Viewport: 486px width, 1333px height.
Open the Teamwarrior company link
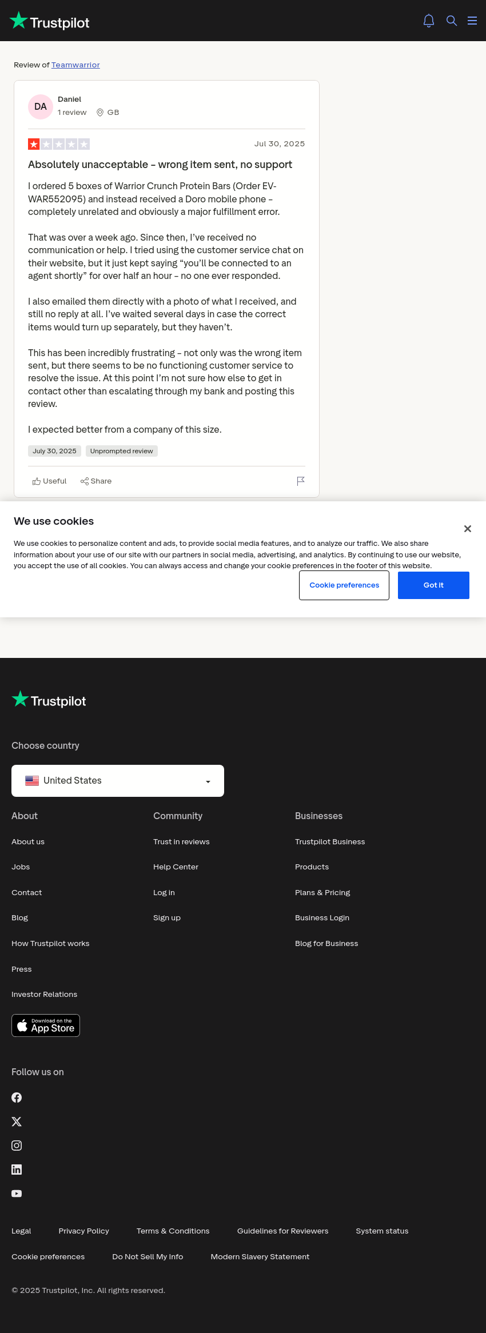point(75,65)
